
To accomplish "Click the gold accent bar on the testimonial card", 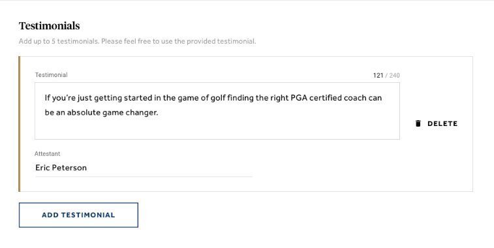I will 19,124.
